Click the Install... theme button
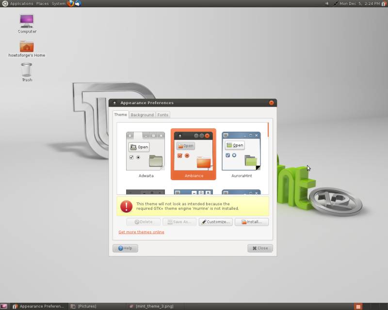This screenshot has width=388, height=310. coord(252,222)
